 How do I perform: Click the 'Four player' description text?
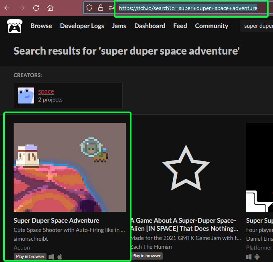(x=259, y=230)
